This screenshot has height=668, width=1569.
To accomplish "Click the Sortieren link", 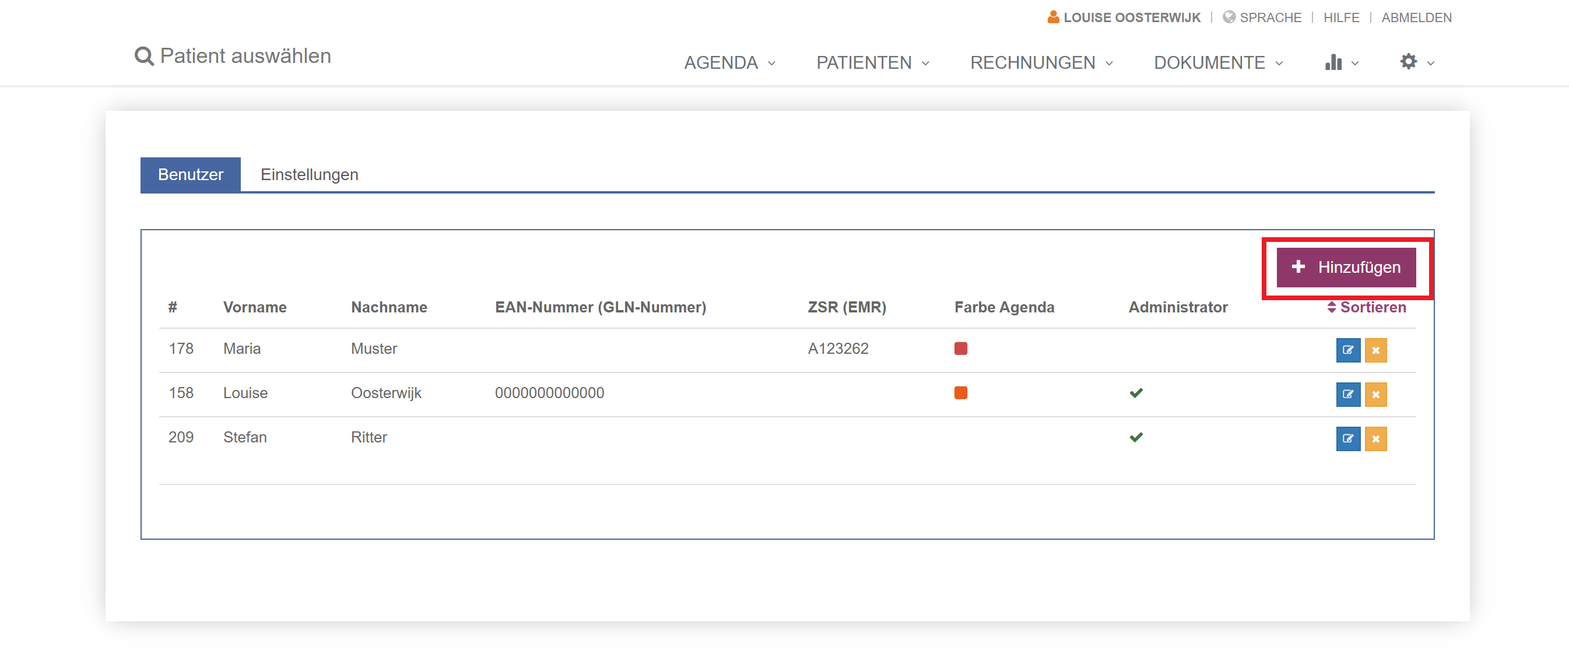I will (1373, 308).
